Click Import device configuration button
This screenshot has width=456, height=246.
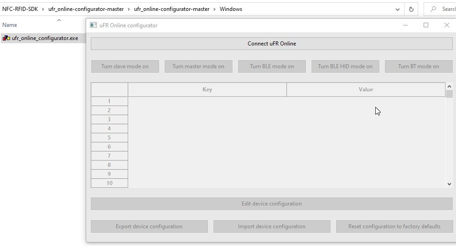click(x=272, y=226)
